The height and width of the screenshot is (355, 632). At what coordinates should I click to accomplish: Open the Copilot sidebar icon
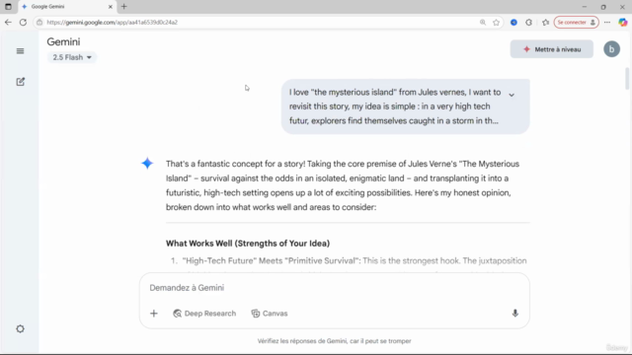coord(623,22)
